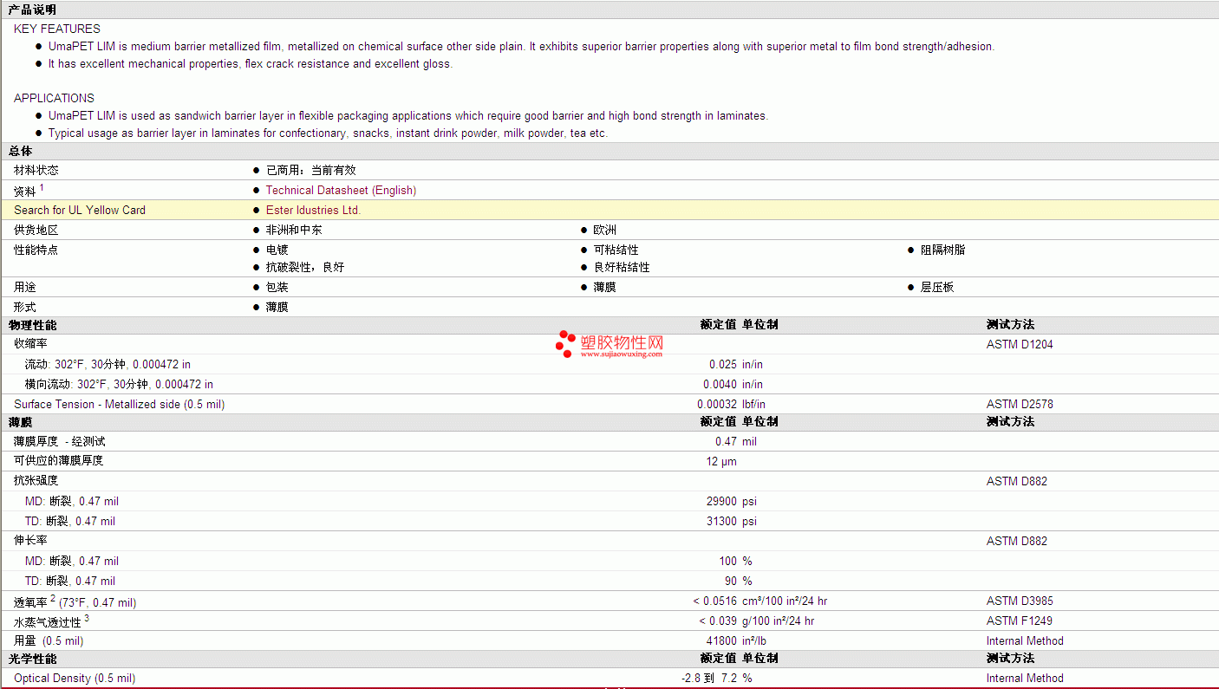Select ASTM D882 in the 伸长率 row
The height and width of the screenshot is (689, 1219).
[1017, 542]
